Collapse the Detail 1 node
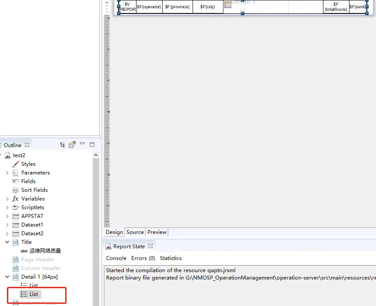Screen dimensions: 376x306 coord(7,277)
